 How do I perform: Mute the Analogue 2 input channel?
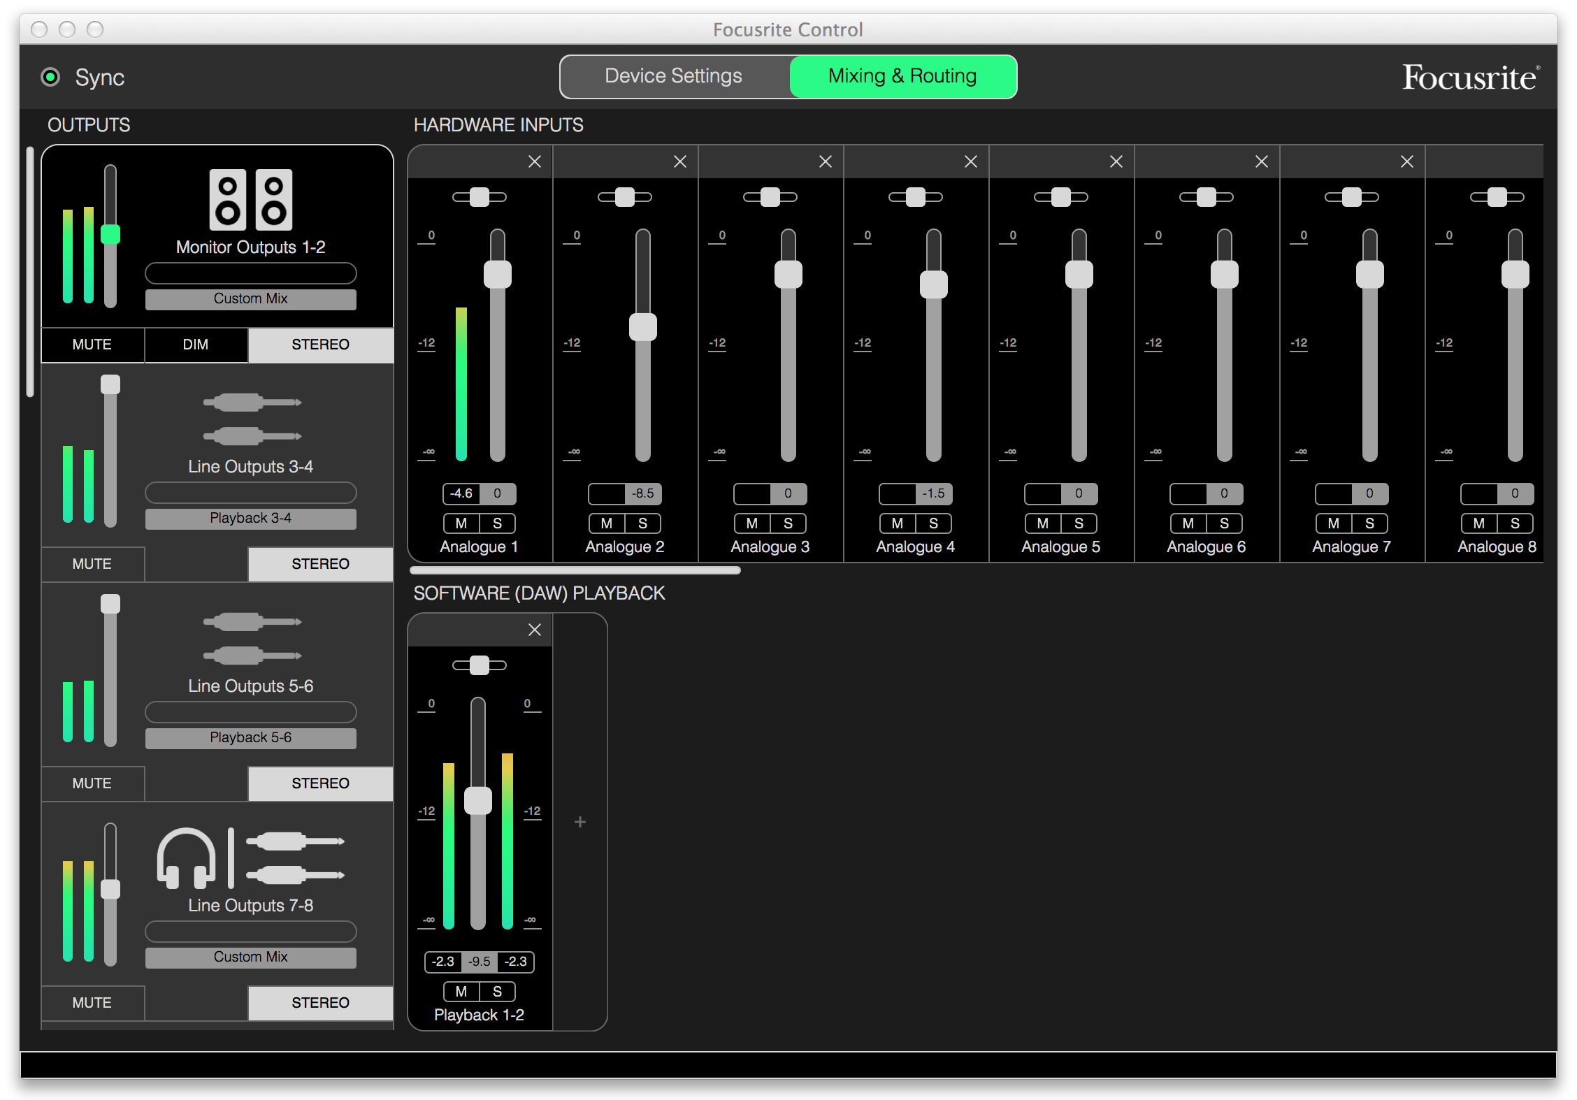click(x=606, y=523)
